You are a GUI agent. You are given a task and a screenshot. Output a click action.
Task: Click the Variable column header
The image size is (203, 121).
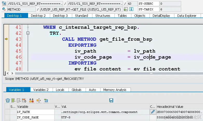(35, 106)
